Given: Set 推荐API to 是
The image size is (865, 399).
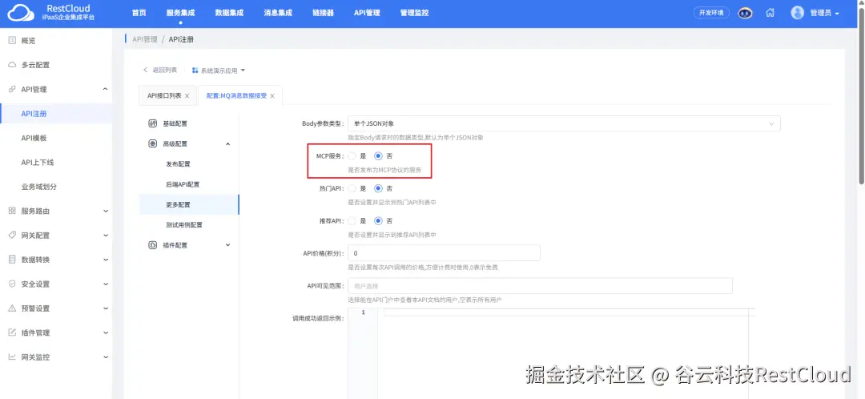Looking at the screenshot, I should [352, 221].
